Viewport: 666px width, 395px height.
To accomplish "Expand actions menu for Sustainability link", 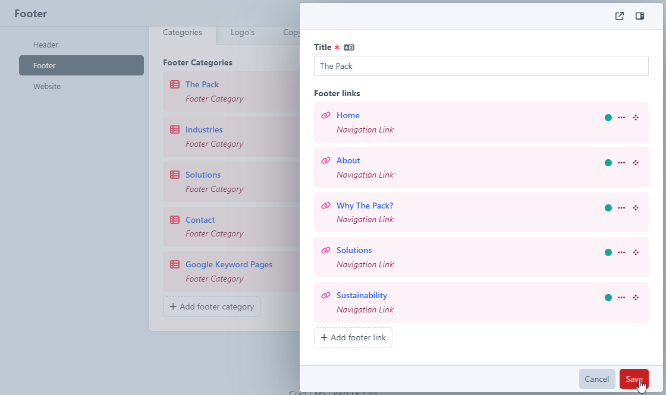I will coord(621,298).
